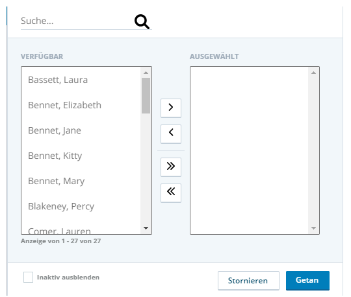The height and width of the screenshot is (297, 351).
Task: Click the Stornieren button
Action: (248, 281)
